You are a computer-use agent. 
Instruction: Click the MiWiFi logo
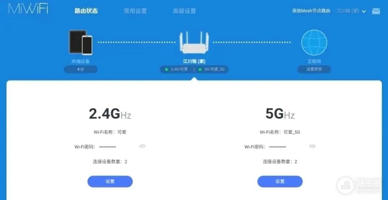click(28, 8)
